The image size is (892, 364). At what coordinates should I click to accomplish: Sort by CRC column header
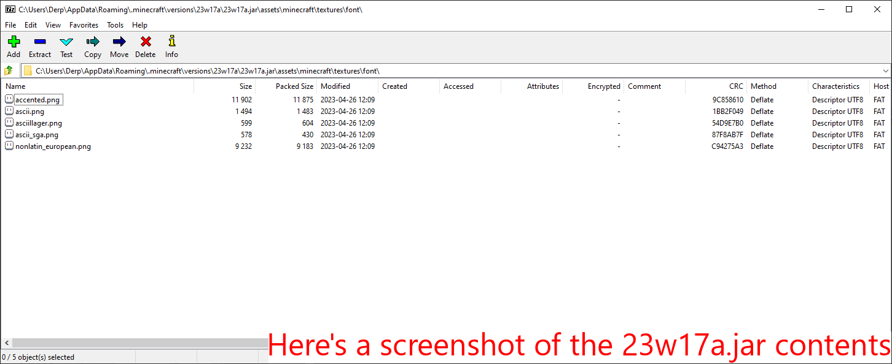pyautogui.click(x=716, y=86)
